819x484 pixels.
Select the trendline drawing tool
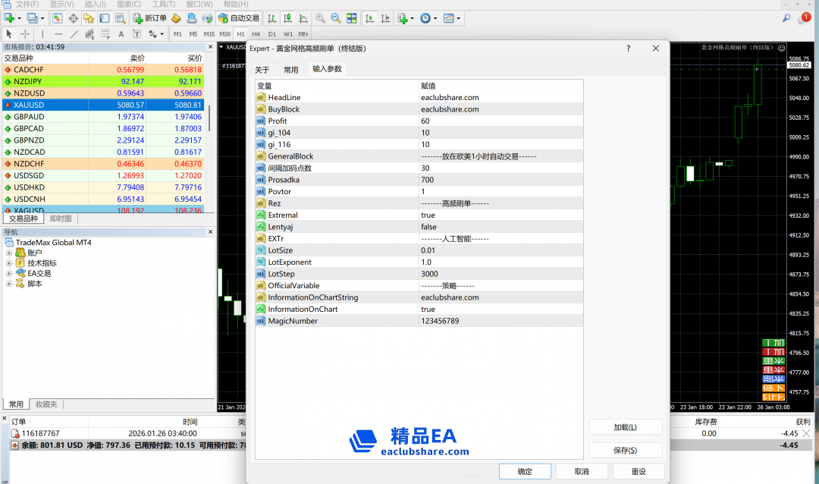[74, 34]
